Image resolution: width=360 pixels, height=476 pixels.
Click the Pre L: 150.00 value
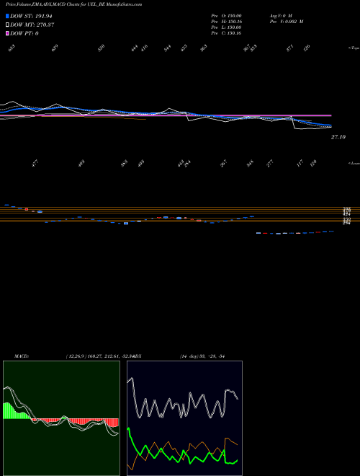(226, 27)
